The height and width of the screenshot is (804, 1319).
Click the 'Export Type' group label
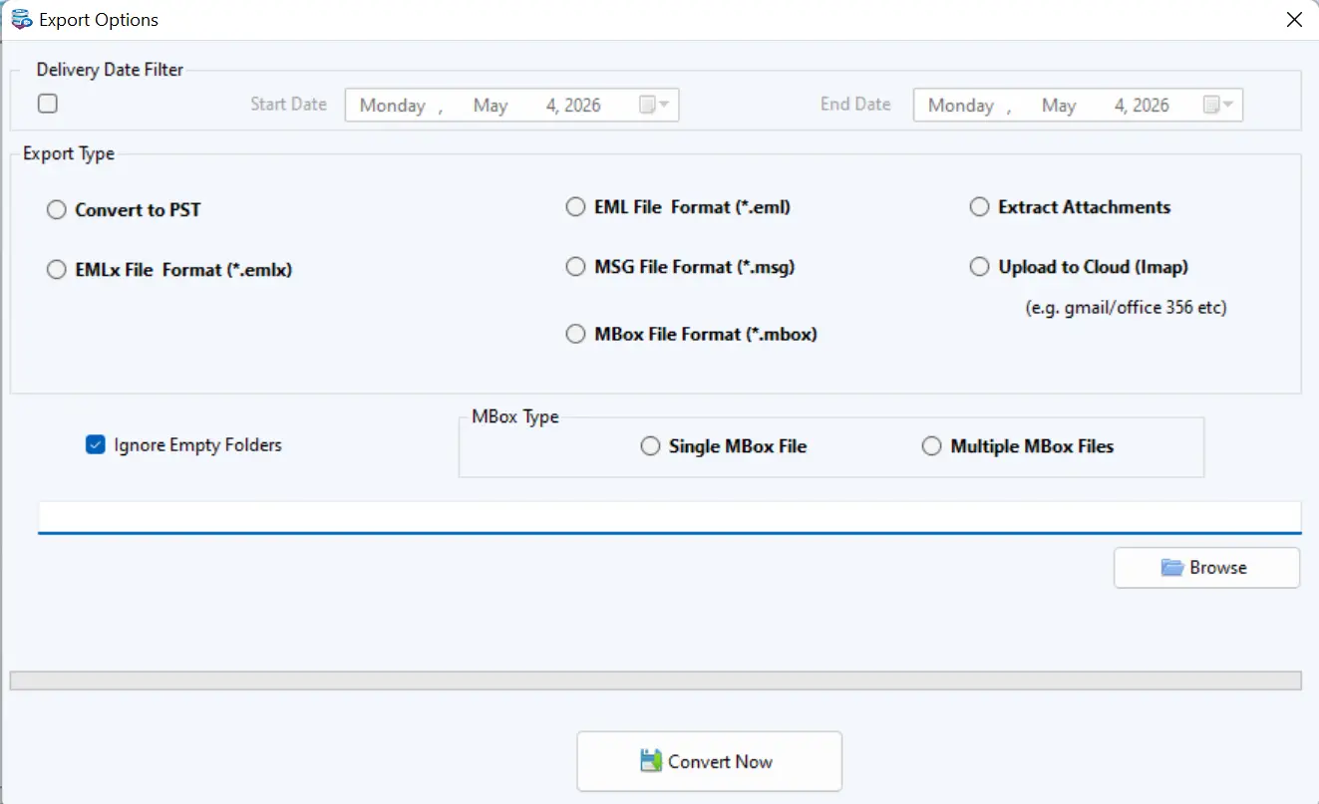[69, 153]
